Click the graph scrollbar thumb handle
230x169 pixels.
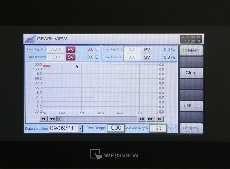[x=60, y=119]
